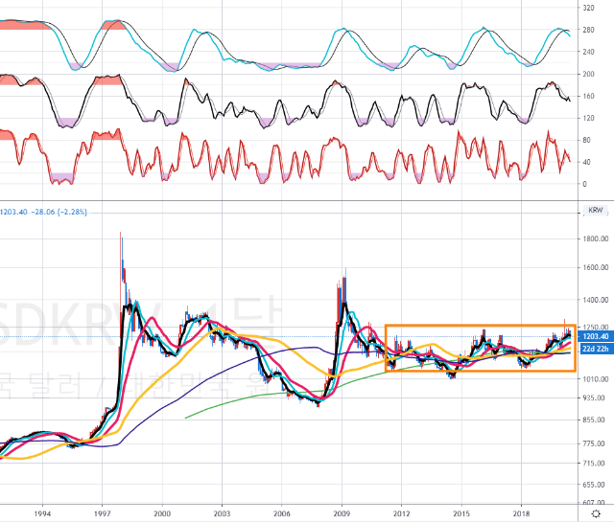This screenshot has width=614, height=522.
Task: Click the 2018 time axis label
Action: point(522,513)
